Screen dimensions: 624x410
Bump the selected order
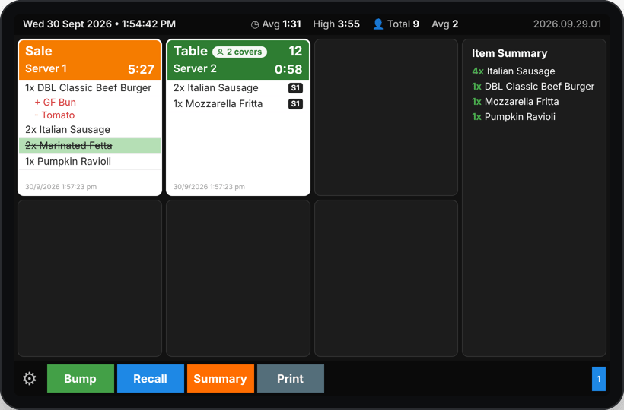click(81, 378)
